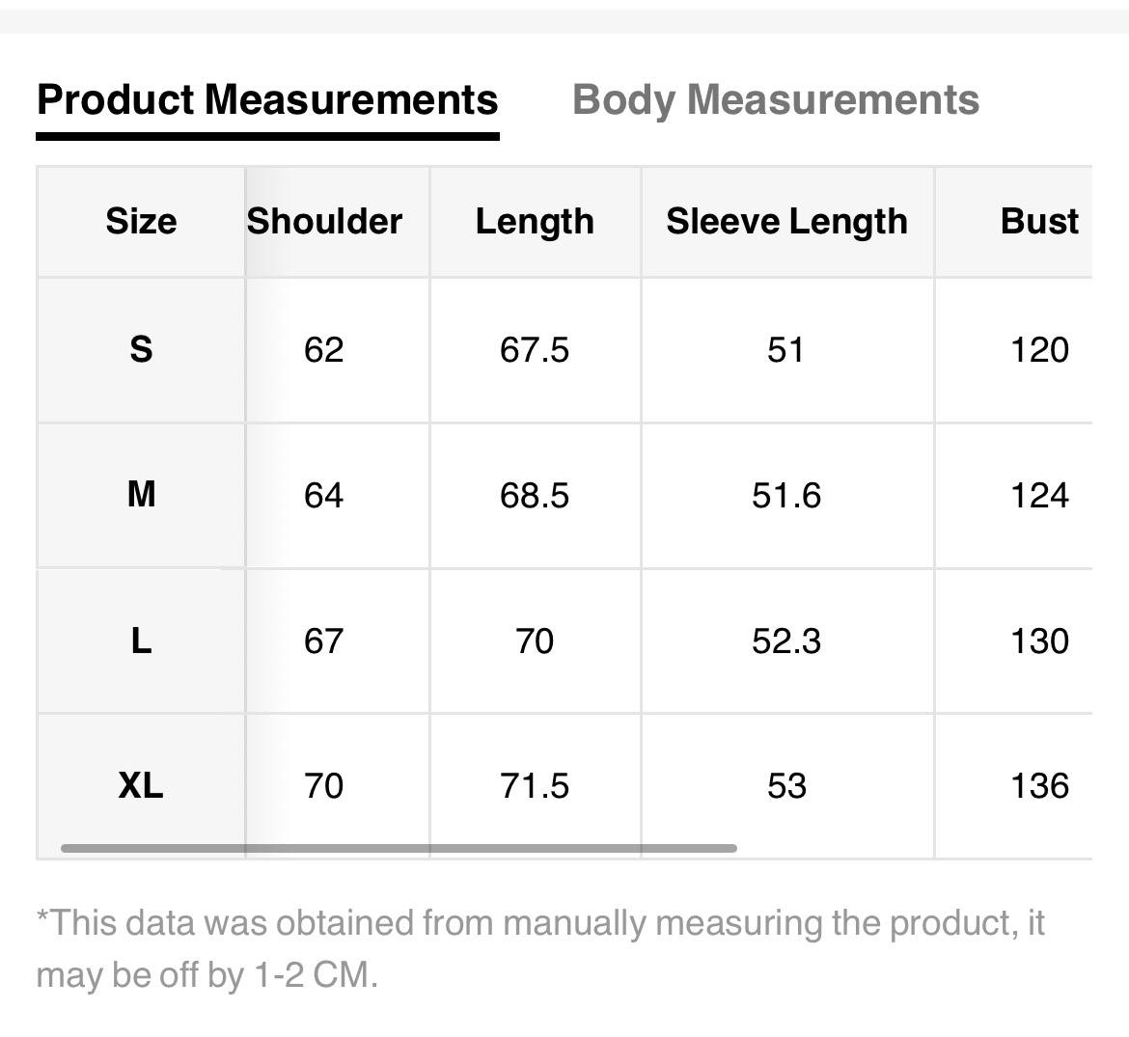Click the sleeve length value 51.6 cell
The height and width of the screenshot is (1037, 1129).
[x=786, y=495]
